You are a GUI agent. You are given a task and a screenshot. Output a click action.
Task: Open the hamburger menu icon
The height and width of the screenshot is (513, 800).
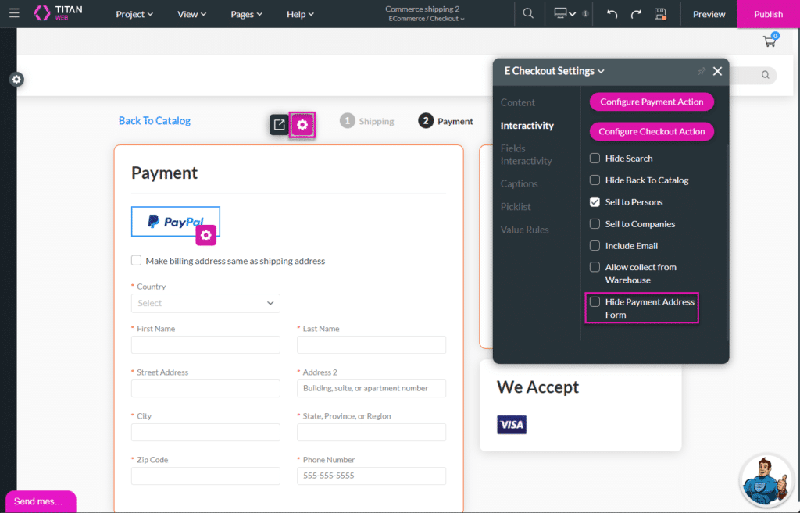click(x=14, y=14)
